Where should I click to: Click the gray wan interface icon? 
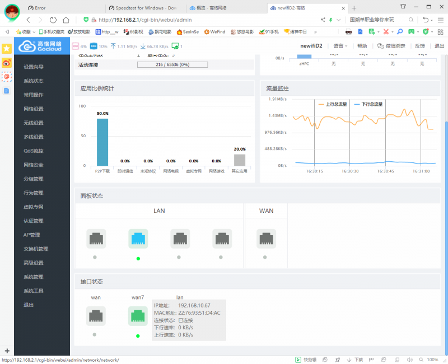click(96, 316)
